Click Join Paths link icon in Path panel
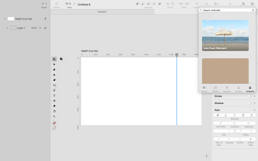258x161 pixels. [220, 123]
